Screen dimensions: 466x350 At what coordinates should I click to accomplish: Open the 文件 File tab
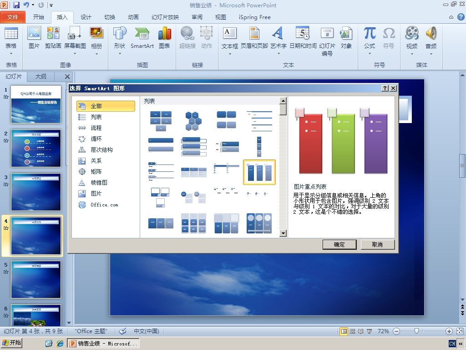pos(12,17)
